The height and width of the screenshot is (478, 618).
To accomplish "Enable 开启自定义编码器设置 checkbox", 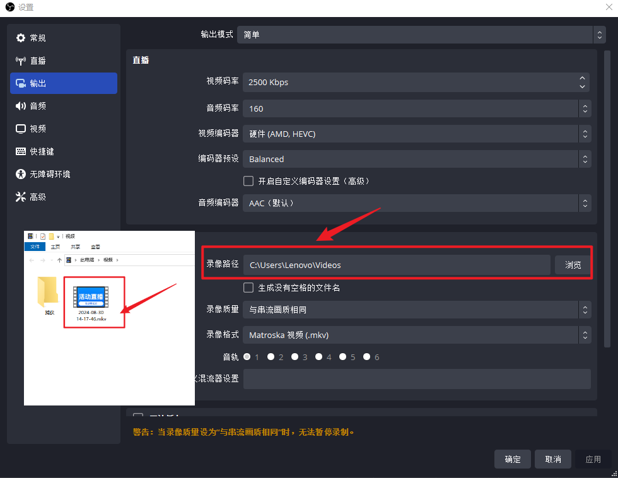I will point(248,181).
